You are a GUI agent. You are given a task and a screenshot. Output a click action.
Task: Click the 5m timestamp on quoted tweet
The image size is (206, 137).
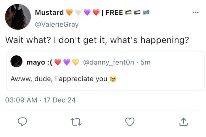pos(145,62)
